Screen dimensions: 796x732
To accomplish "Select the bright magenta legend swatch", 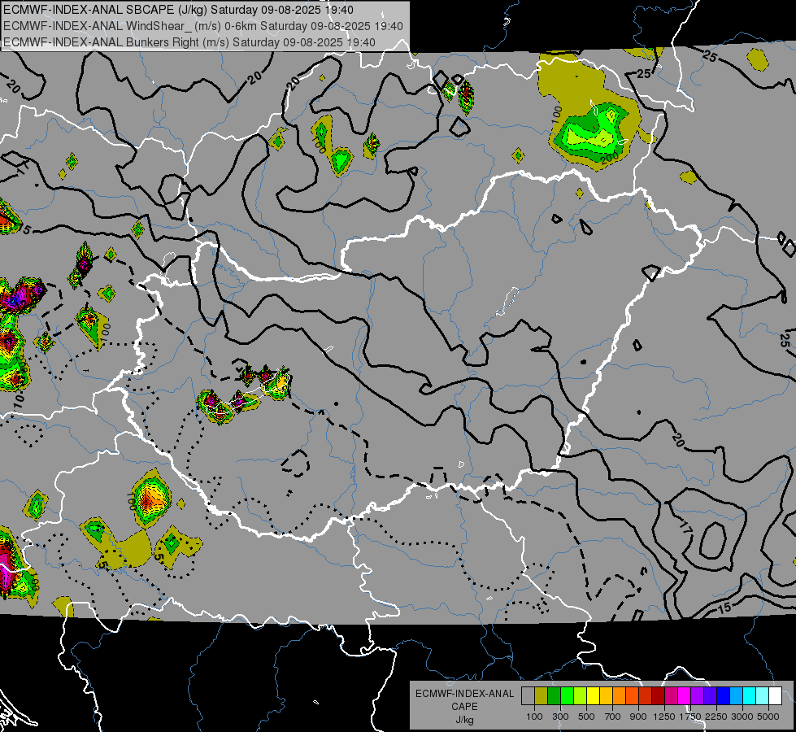I will click(685, 695).
